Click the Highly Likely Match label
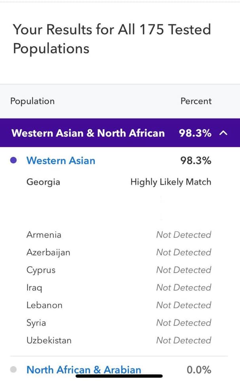Screen dimensions: 240x381 click(171, 182)
